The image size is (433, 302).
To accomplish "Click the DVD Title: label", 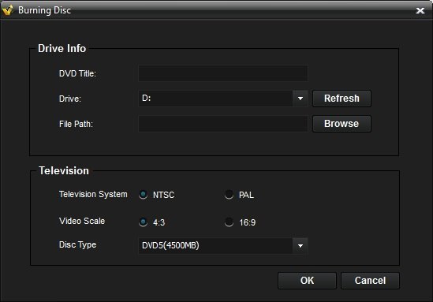I will [x=77, y=73].
